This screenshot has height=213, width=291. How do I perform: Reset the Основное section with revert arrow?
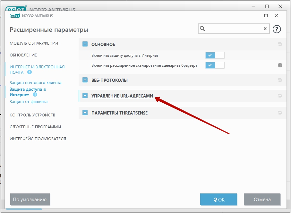[280, 44]
